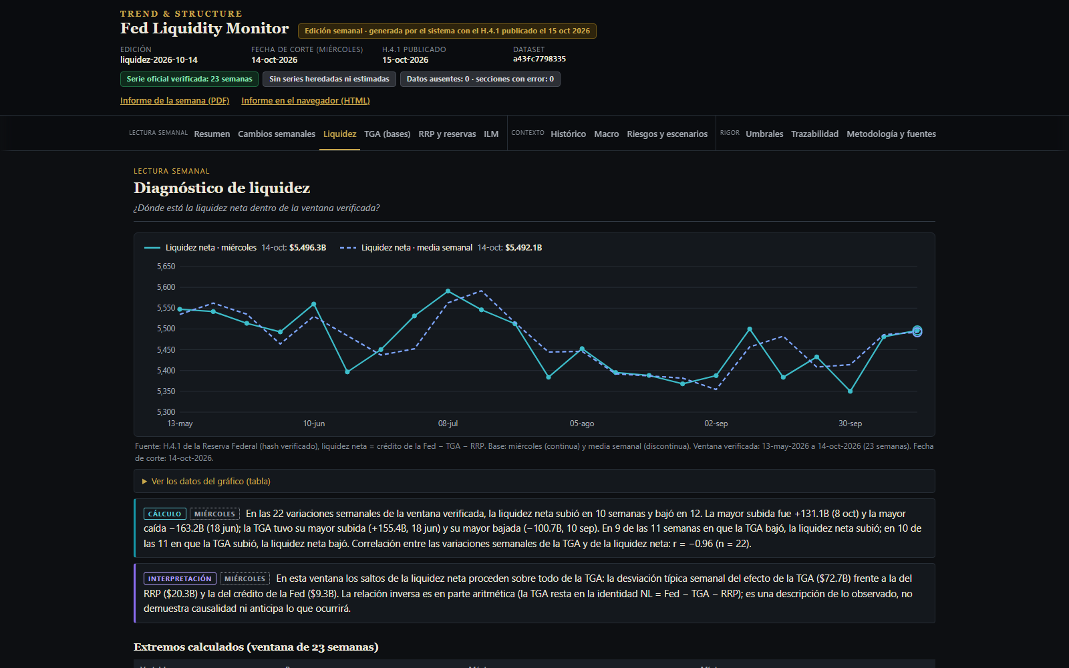Open the Trazabilidad tab
1069x668 pixels.
[814, 134]
